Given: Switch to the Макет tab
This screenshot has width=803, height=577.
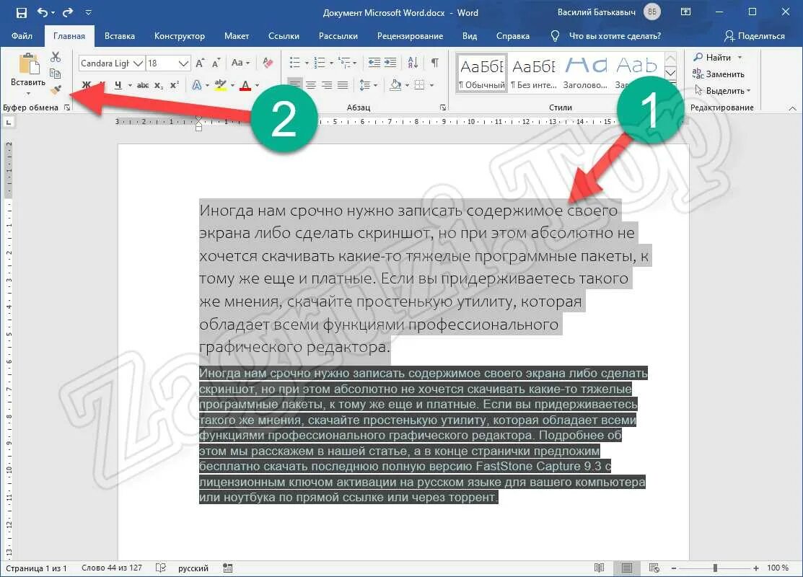Looking at the screenshot, I should click(236, 36).
